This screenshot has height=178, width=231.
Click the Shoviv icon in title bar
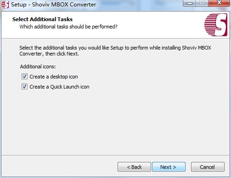click(x=5, y=5)
